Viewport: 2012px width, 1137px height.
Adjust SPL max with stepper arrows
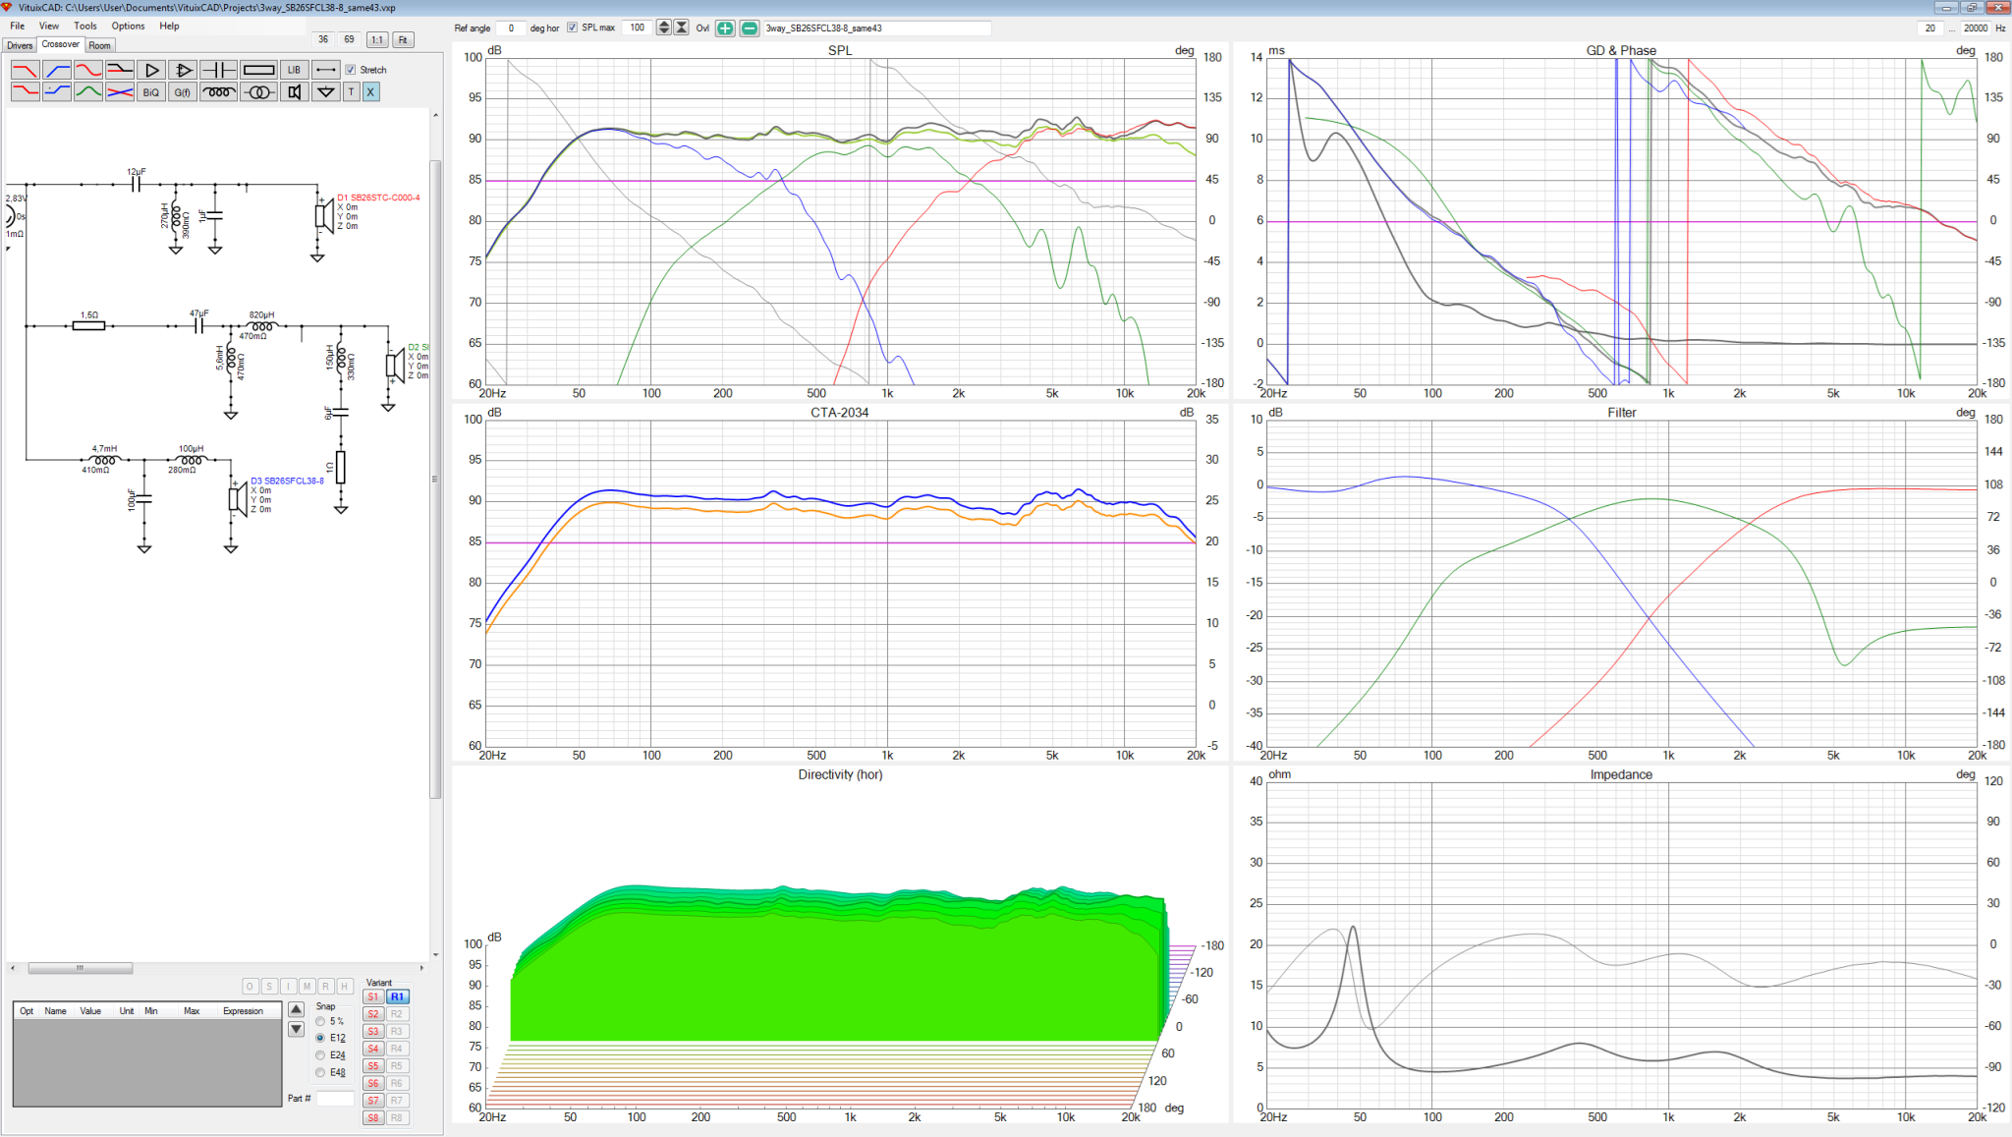click(664, 28)
